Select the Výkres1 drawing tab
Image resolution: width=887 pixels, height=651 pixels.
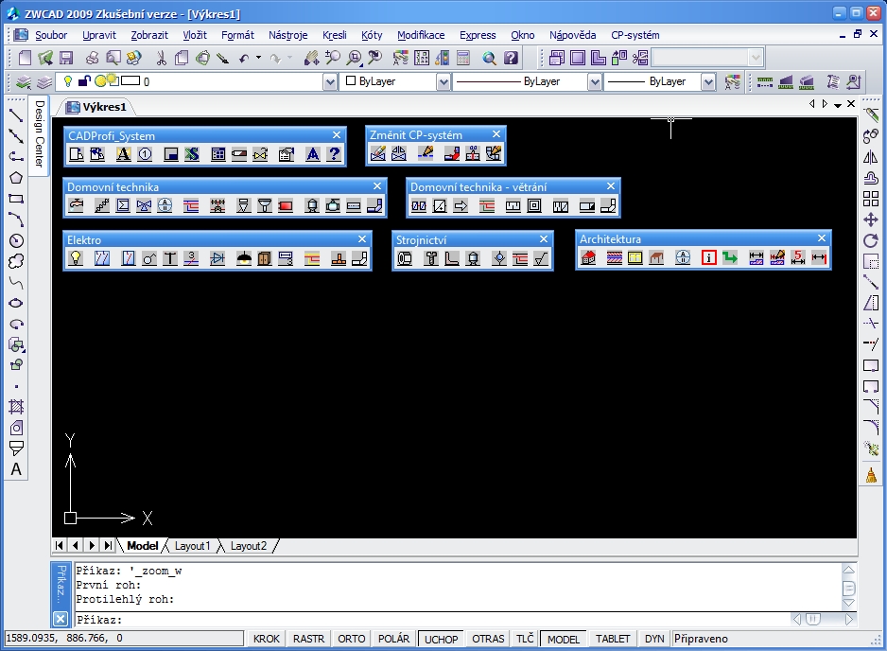(96, 106)
